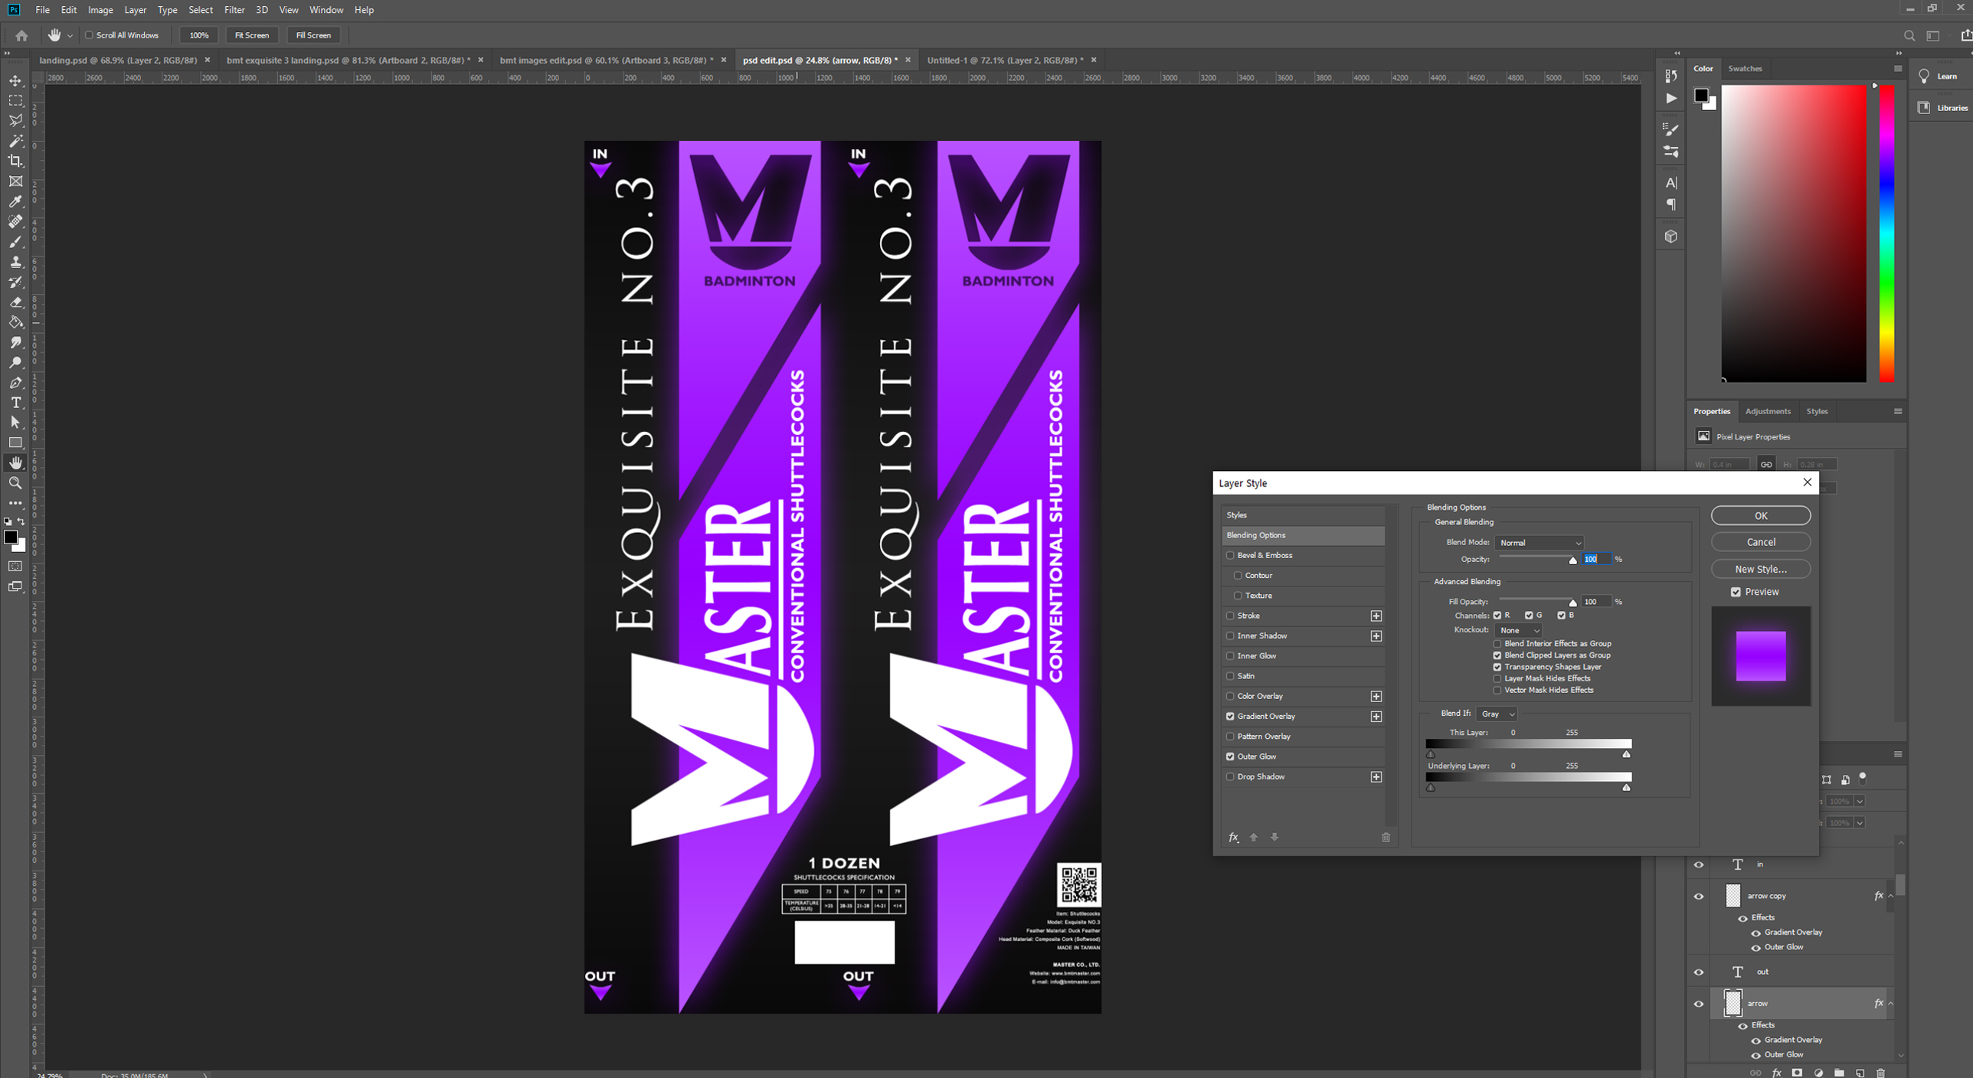This screenshot has height=1078, width=1973.
Task: Open the Knockout dropdown
Action: (x=1518, y=630)
